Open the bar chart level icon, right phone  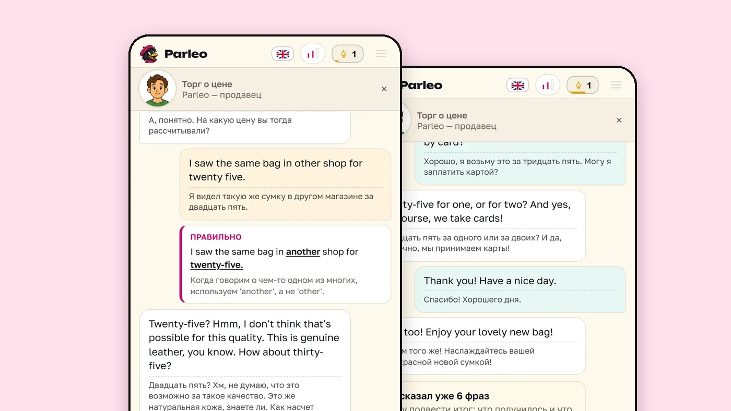point(548,84)
